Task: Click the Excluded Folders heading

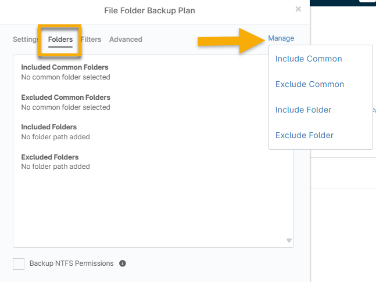Action: (50, 157)
